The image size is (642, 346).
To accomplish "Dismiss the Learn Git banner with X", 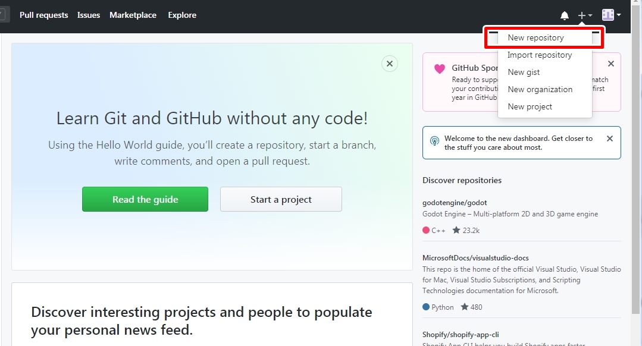I will click(389, 64).
